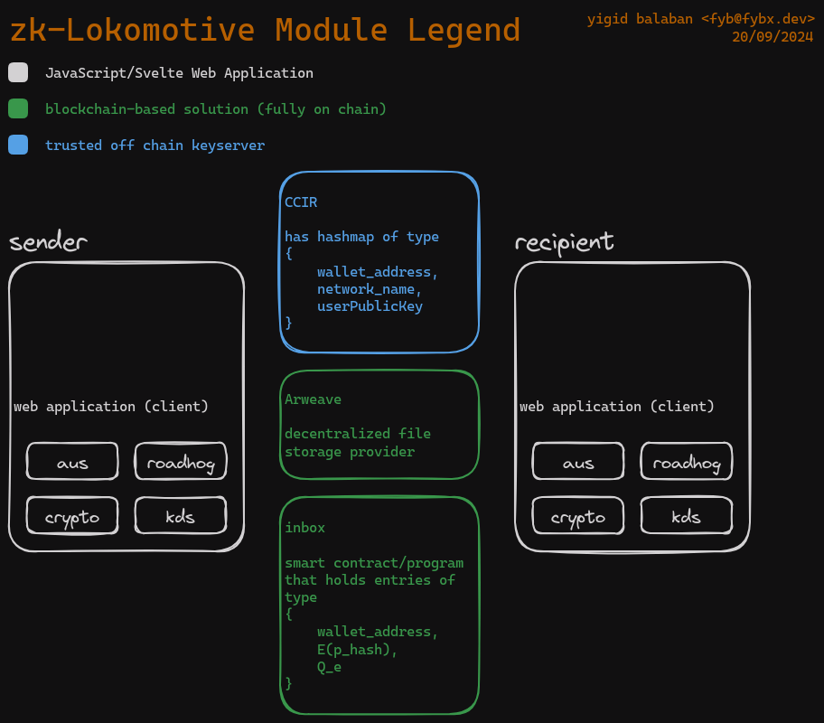The width and height of the screenshot is (824, 723).
Task: Click the green blockchain-based solution swatch
Action: point(18,108)
